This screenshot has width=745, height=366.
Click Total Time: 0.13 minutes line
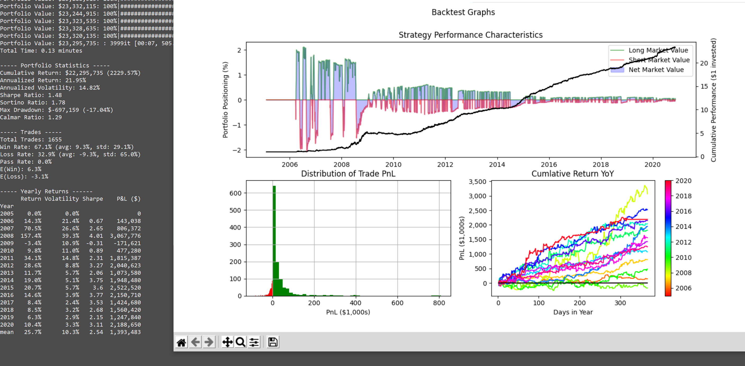pyautogui.click(x=41, y=51)
